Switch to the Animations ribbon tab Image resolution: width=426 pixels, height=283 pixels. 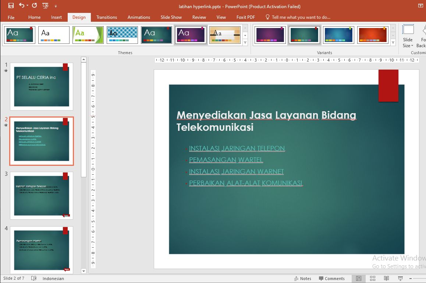(x=139, y=17)
